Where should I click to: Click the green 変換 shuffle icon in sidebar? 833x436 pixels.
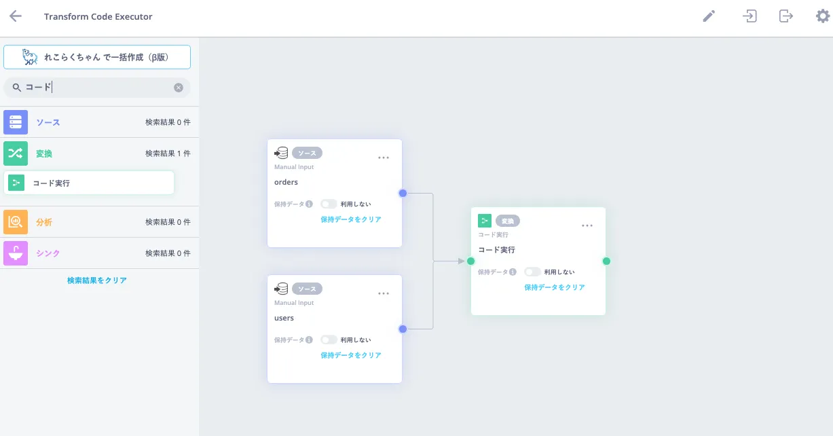pyautogui.click(x=16, y=153)
